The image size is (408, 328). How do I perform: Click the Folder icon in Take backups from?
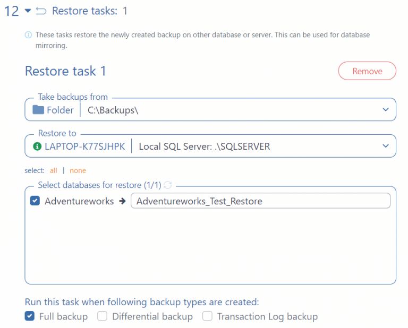[x=38, y=110]
